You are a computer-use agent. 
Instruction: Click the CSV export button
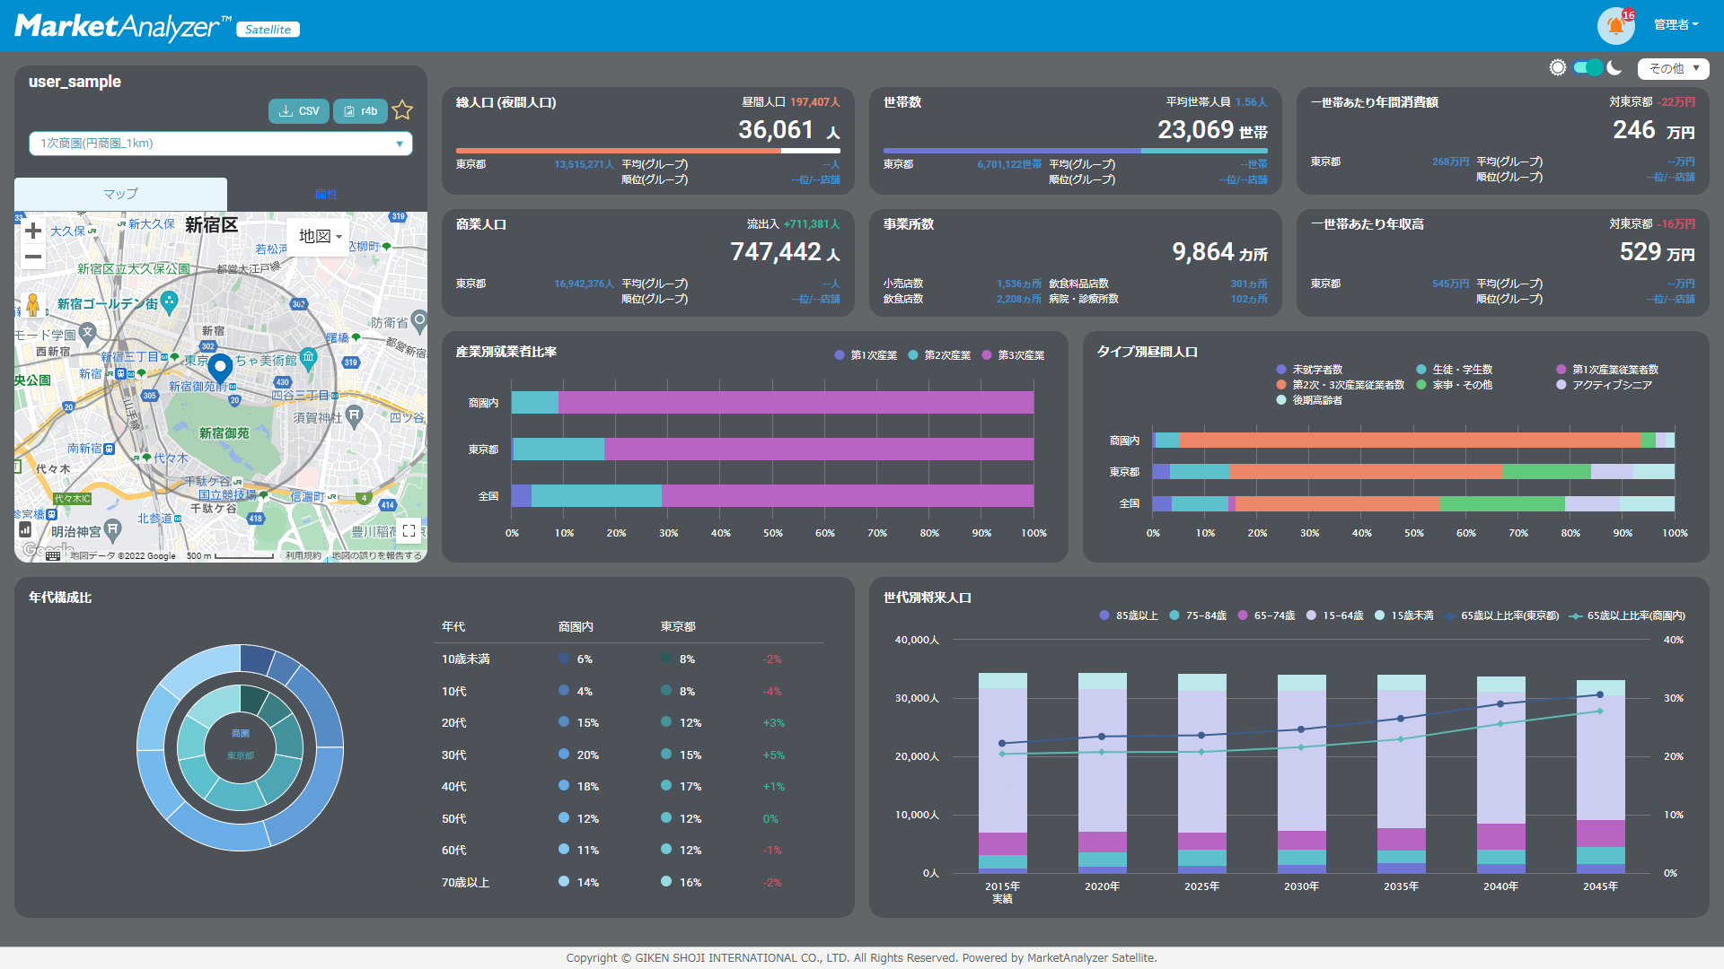point(298,110)
